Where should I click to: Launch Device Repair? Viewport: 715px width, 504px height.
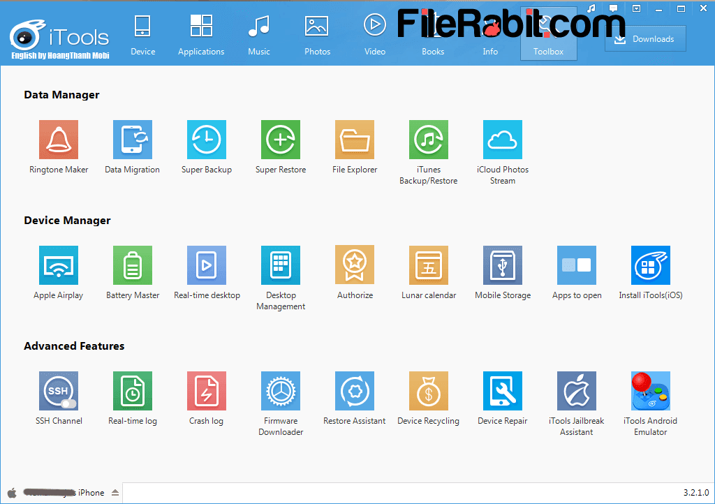tap(503, 391)
